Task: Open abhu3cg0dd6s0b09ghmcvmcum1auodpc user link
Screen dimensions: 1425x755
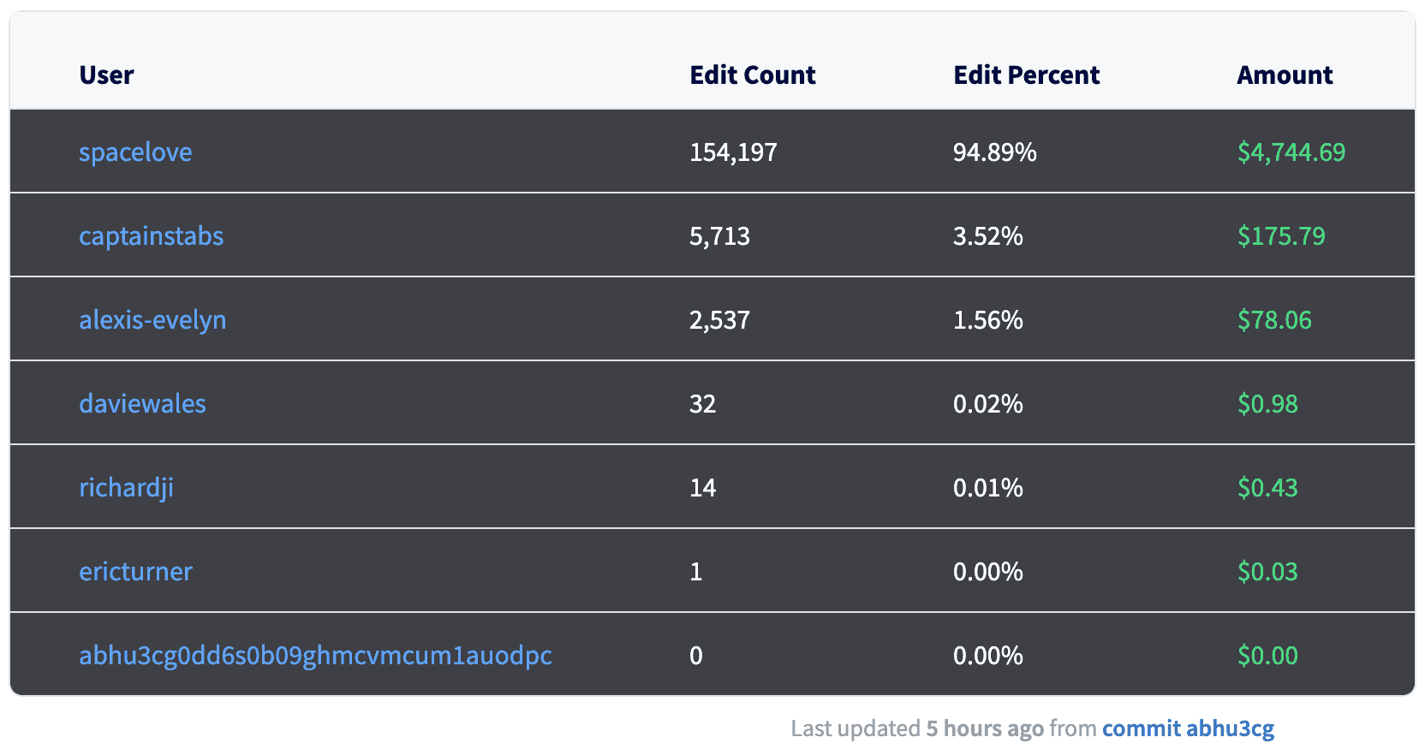Action: coord(315,656)
